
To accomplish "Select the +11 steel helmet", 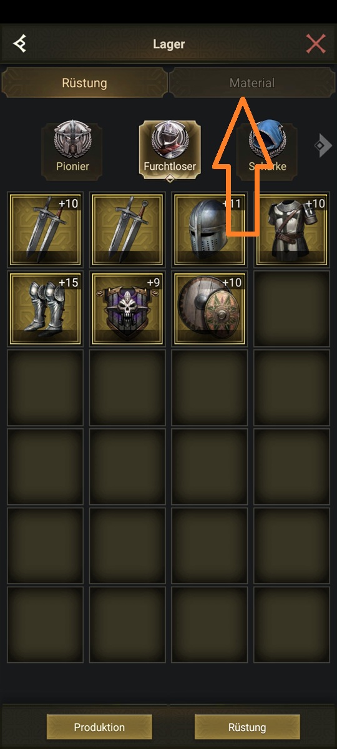I will coord(210,229).
